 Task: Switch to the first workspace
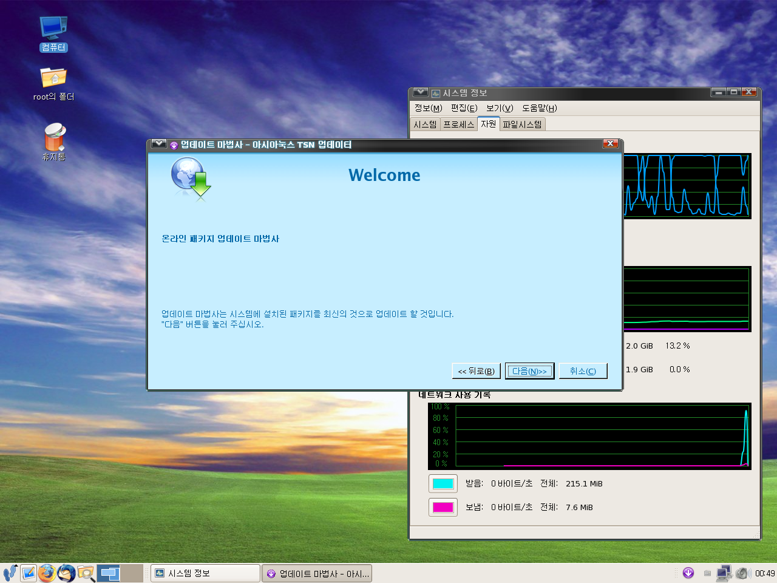click(x=109, y=573)
